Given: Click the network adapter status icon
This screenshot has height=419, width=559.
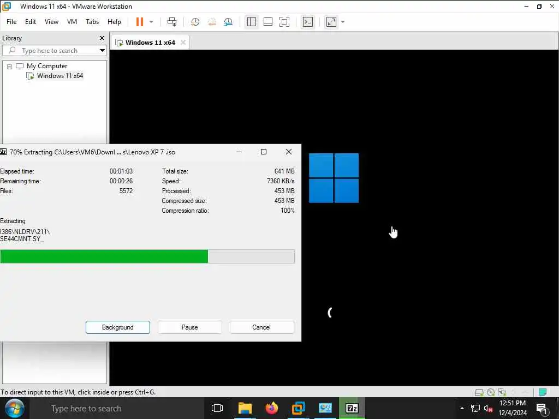Looking at the screenshot, I should click(502, 392).
